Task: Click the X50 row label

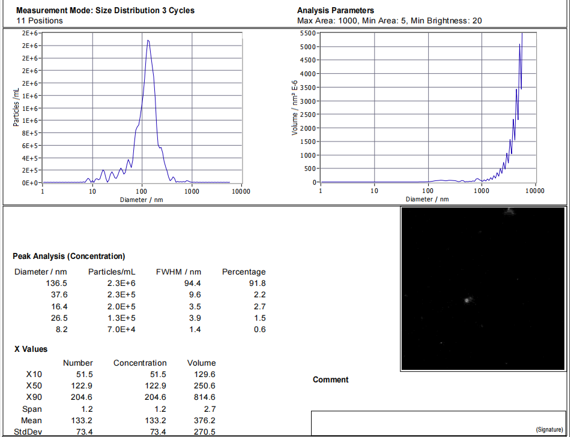Action: [x=34, y=385]
